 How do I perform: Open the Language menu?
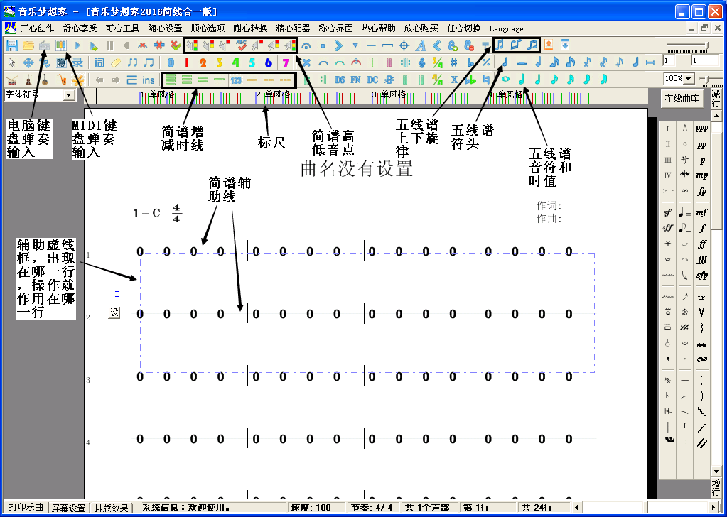pos(506,28)
